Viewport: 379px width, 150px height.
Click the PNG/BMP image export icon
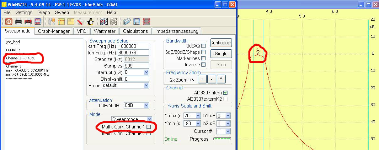[x=38, y=22]
